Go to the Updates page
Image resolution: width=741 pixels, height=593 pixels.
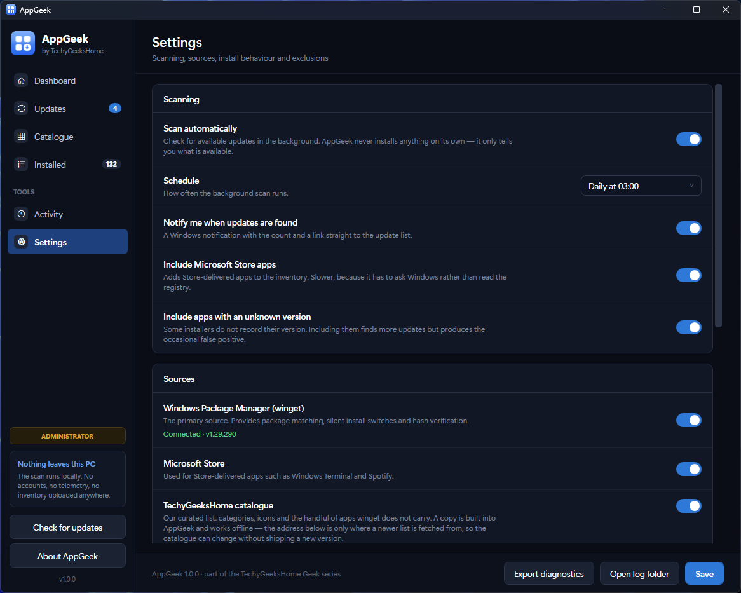click(67, 109)
